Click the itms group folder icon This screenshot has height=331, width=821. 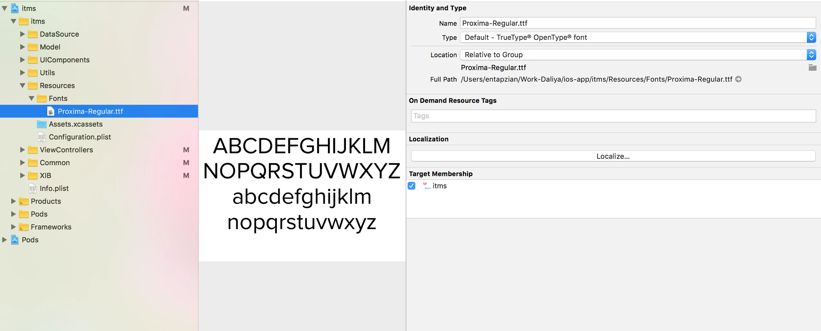tap(24, 21)
